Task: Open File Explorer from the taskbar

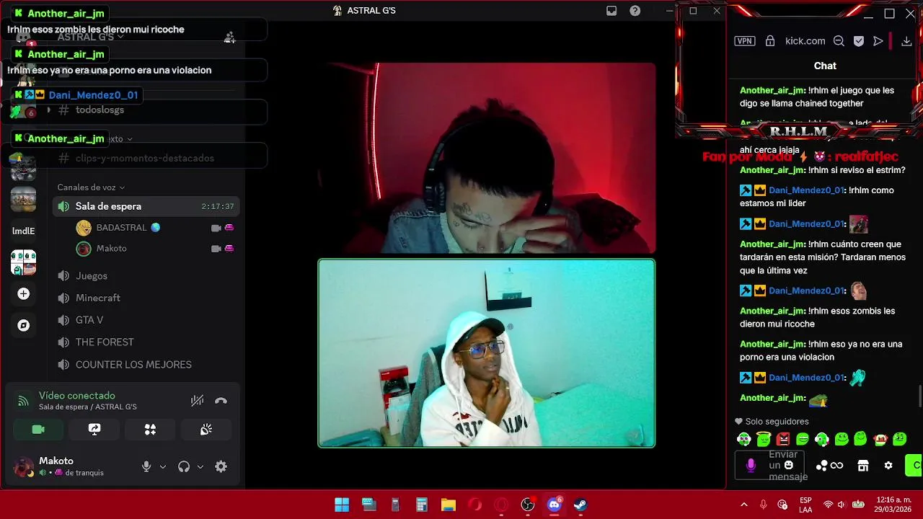Action: click(x=449, y=505)
